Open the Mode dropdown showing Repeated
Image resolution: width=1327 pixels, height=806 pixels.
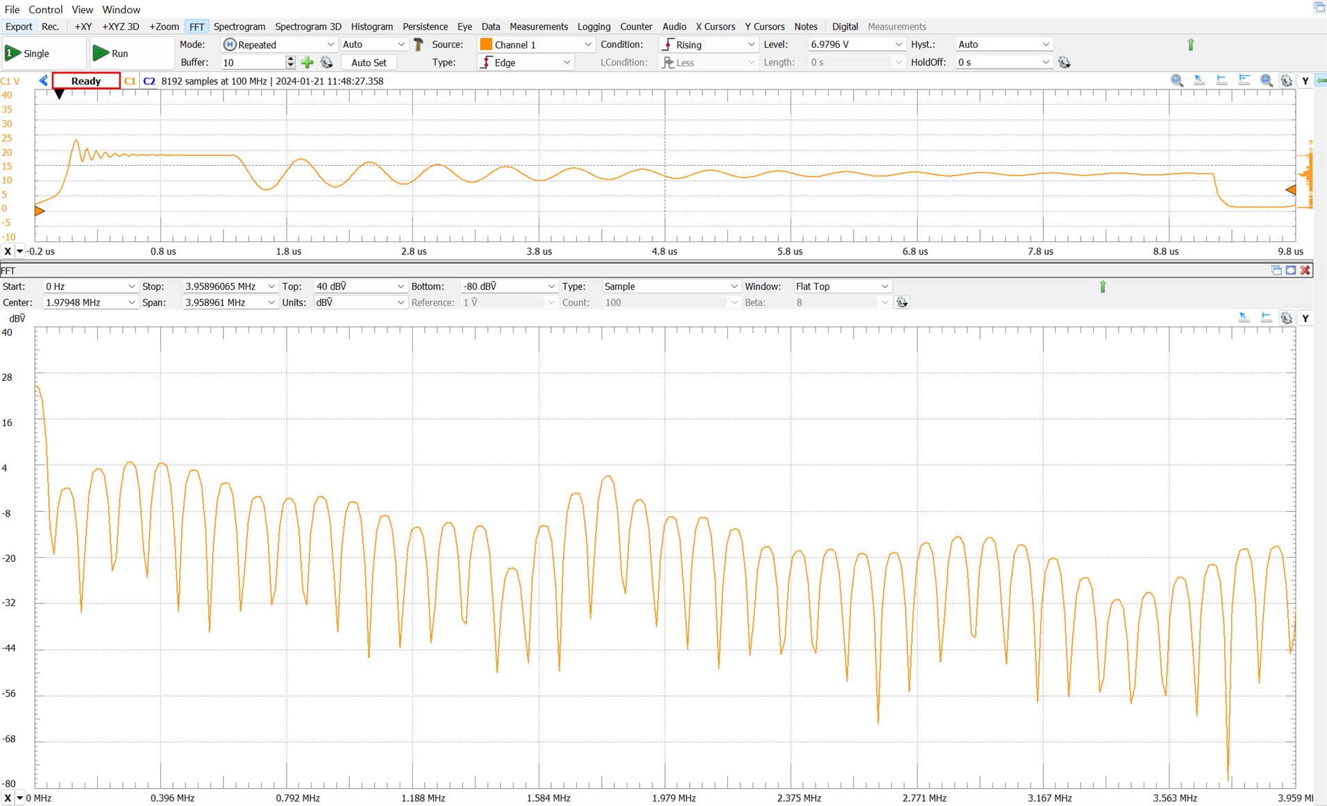278,44
